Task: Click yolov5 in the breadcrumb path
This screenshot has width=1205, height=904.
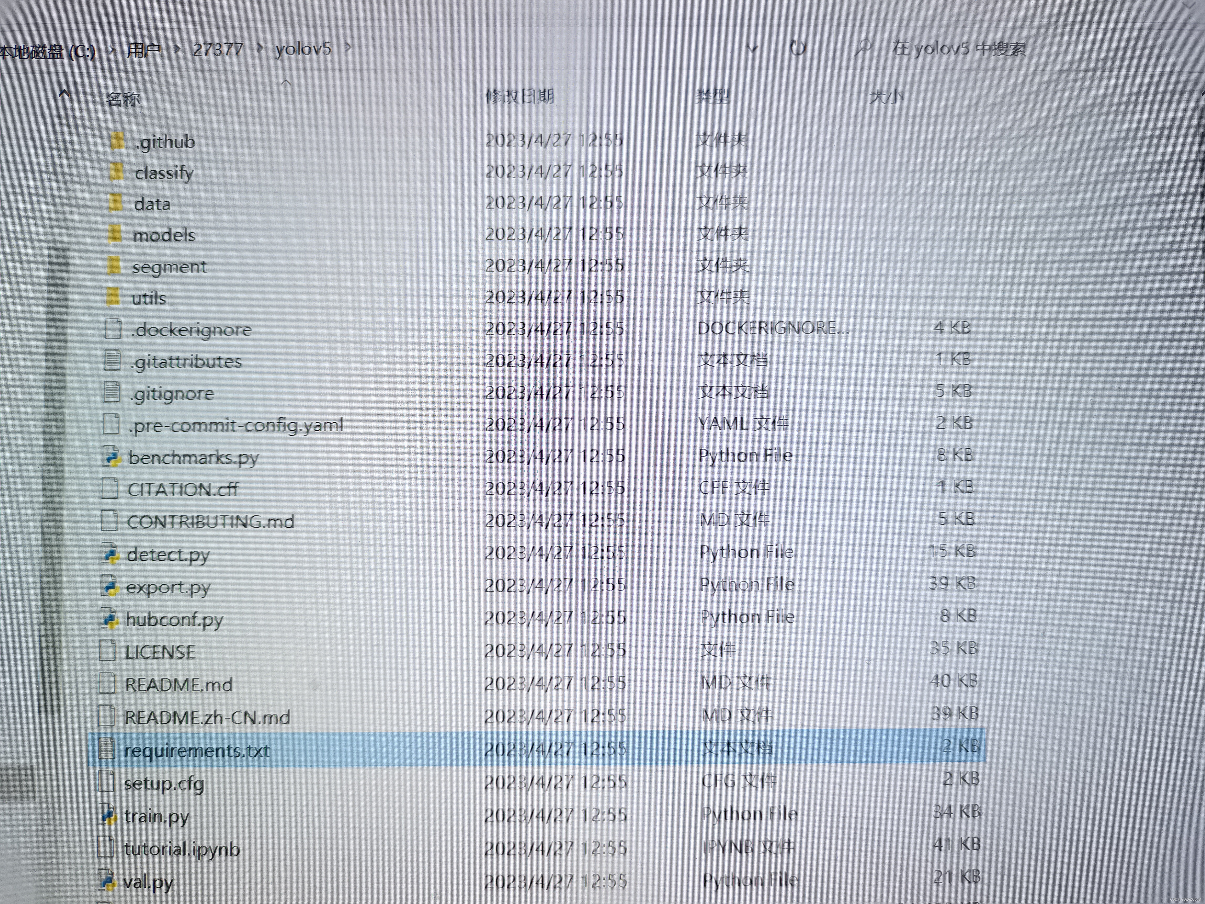Action: coord(303,49)
